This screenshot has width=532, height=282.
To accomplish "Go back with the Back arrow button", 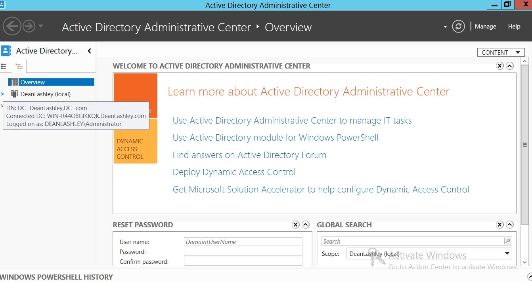I will [12, 27].
